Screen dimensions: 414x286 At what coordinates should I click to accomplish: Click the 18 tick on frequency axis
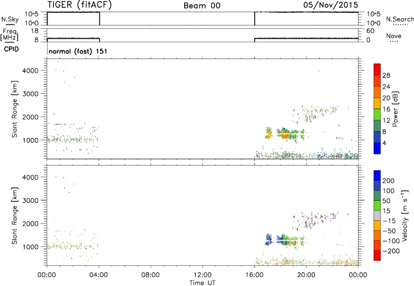coord(34,31)
